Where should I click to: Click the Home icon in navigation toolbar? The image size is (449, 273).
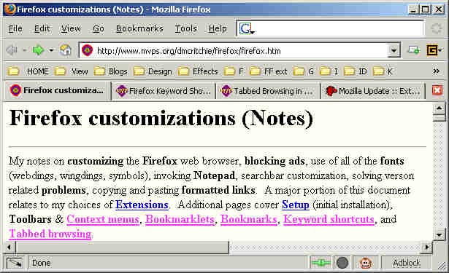(65, 50)
